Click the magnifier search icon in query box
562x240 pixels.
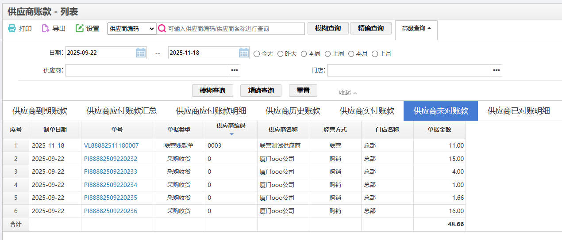click(x=162, y=29)
